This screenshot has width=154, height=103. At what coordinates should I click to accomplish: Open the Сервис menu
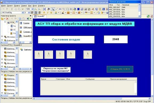click(x=24, y=6)
